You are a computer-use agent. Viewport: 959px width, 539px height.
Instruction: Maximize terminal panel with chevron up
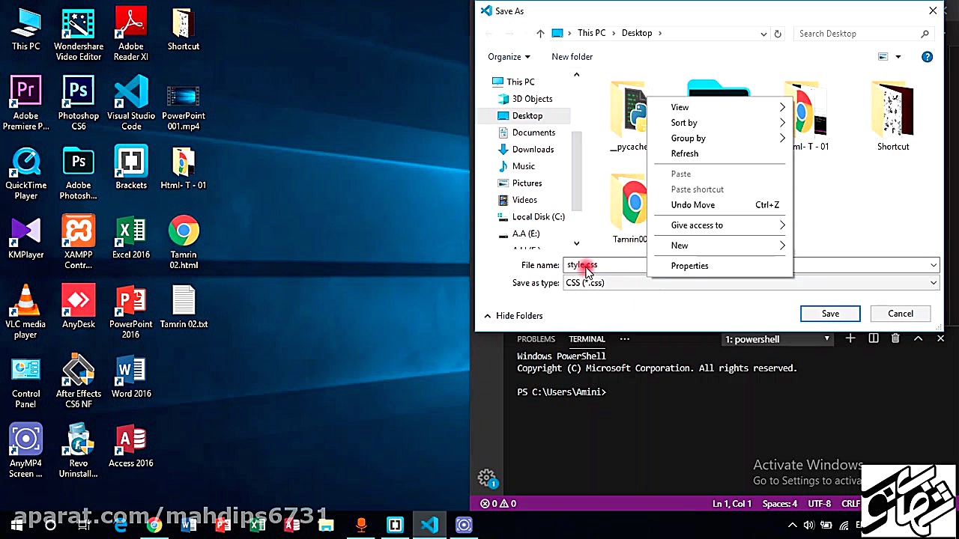[x=918, y=339]
